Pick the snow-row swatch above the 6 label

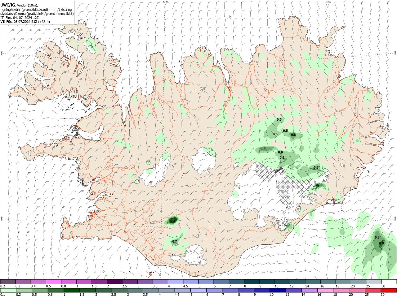[221, 282]
